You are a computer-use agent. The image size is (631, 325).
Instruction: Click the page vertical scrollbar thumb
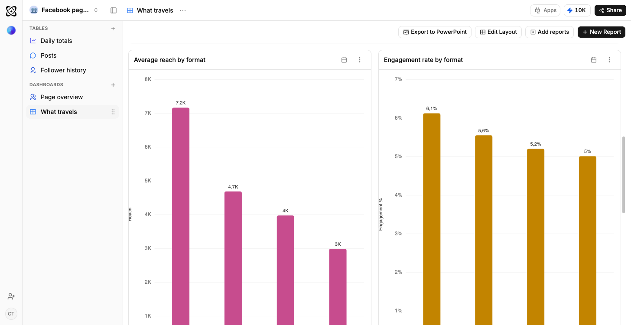624,175
